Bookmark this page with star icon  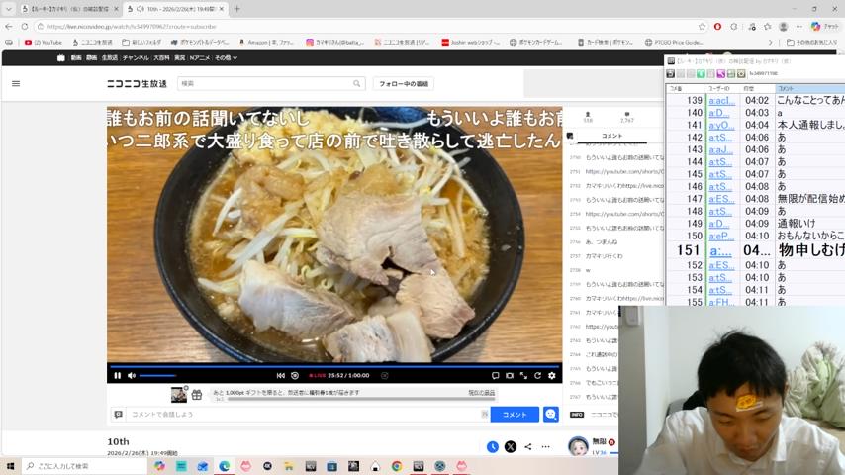point(702,27)
